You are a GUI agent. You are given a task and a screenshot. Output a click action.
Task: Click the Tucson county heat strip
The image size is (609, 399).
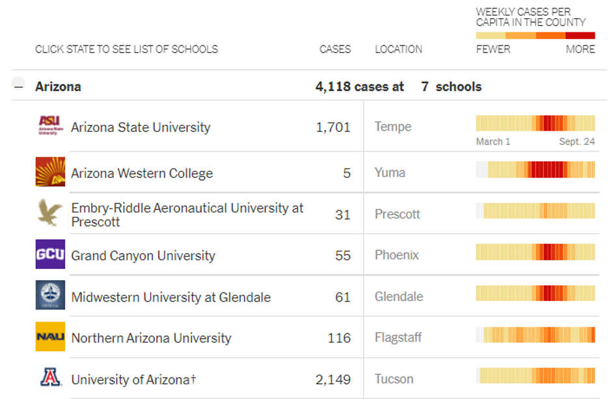[x=535, y=376]
